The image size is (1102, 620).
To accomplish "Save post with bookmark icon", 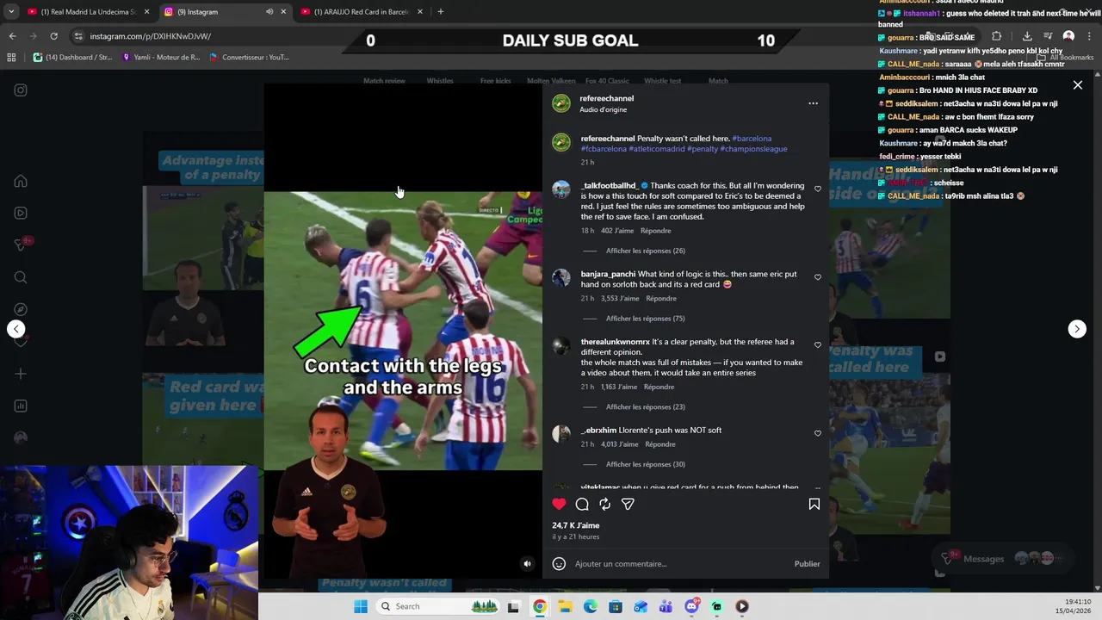I will (x=814, y=504).
